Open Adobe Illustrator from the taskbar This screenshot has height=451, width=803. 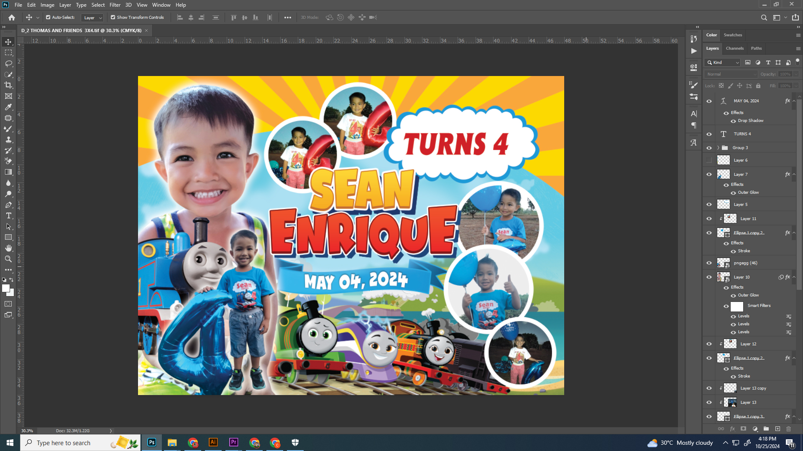(x=213, y=442)
